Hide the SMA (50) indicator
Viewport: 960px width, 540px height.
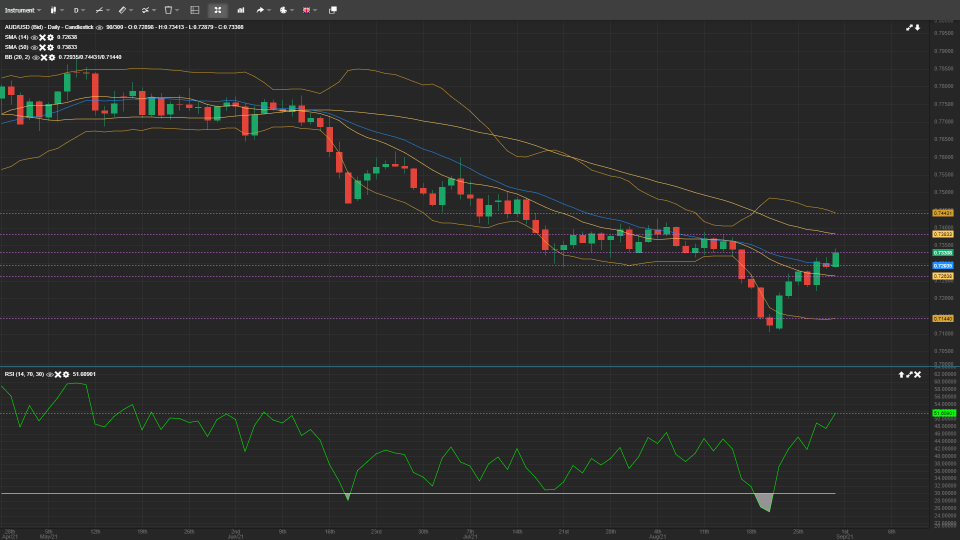(x=34, y=47)
